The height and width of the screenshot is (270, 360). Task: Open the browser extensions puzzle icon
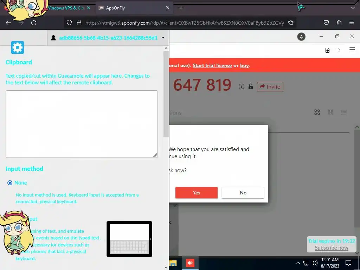pos(339,22)
